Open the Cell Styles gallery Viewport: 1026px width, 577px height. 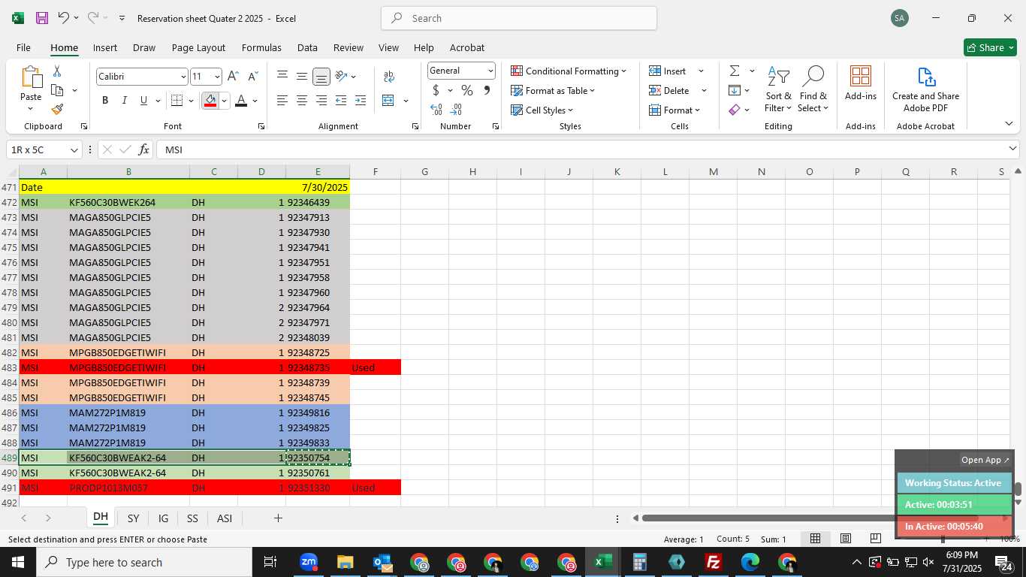point(542,110)
